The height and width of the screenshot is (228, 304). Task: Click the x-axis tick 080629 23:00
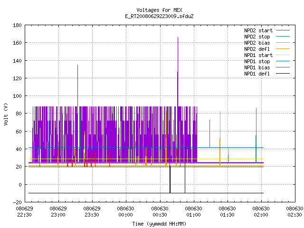[58, 212]
